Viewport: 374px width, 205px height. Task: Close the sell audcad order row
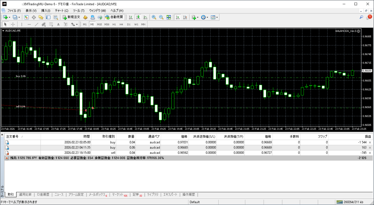point(370,153)
